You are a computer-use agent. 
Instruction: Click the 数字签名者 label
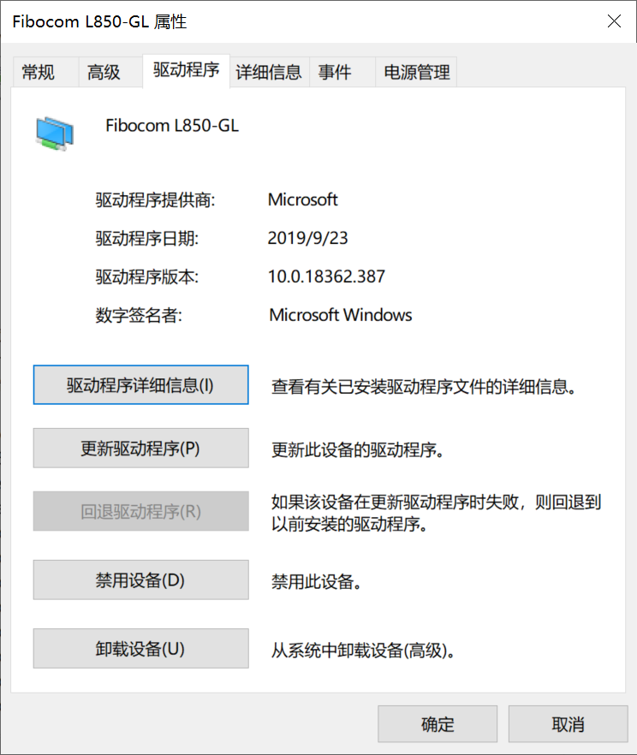click(x=139, y=315)
